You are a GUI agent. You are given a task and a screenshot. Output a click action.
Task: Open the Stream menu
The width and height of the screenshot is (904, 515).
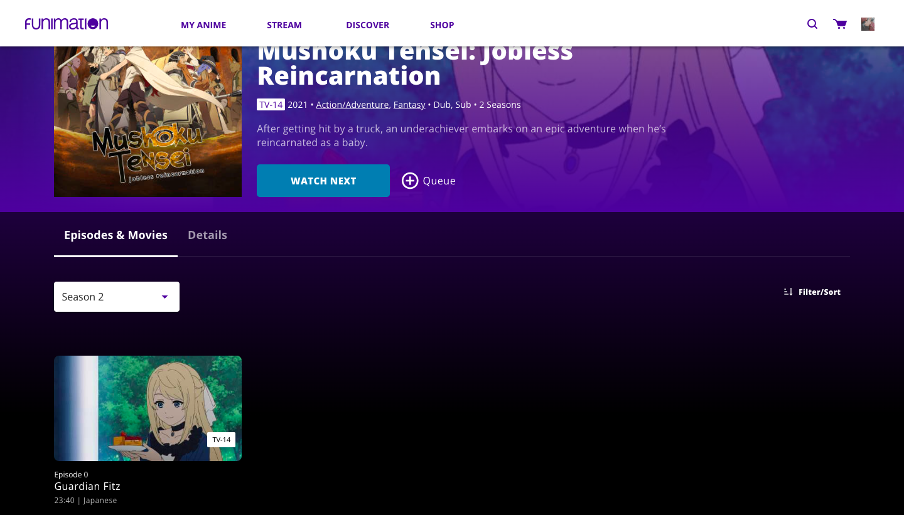(x=284, y=25)
